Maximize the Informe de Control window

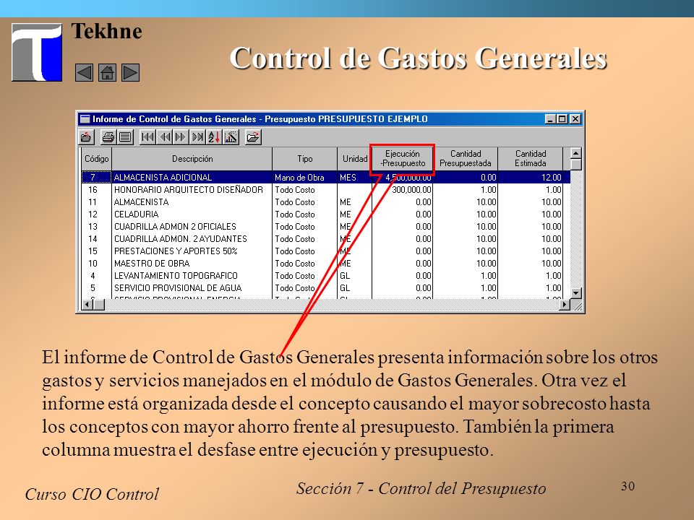pos(562,119)
